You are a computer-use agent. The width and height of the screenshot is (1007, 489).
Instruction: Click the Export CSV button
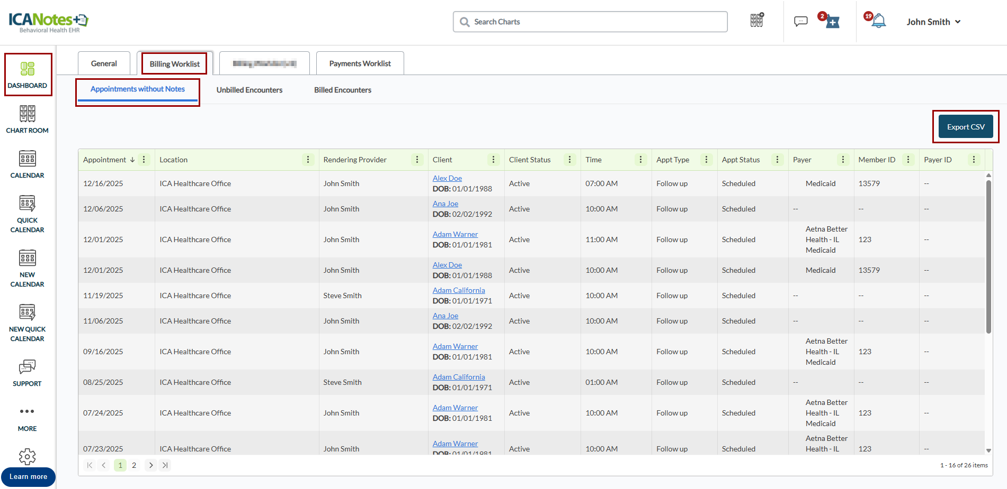coord(965,127)
